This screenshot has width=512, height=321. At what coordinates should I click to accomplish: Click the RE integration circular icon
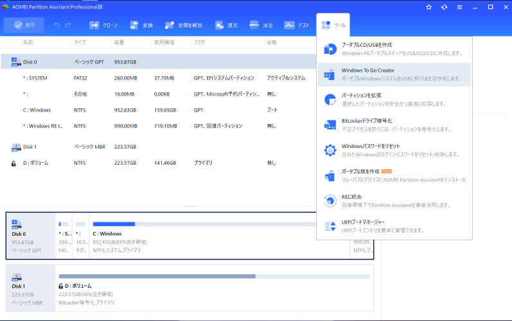330,201
